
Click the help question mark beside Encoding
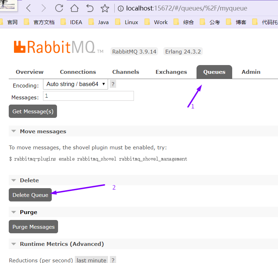113,84
